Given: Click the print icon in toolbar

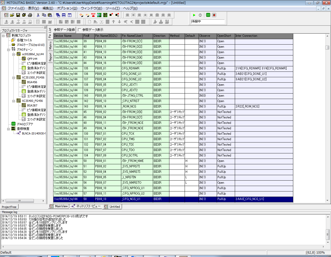Looking at the screenshot, I should (30, 15).
